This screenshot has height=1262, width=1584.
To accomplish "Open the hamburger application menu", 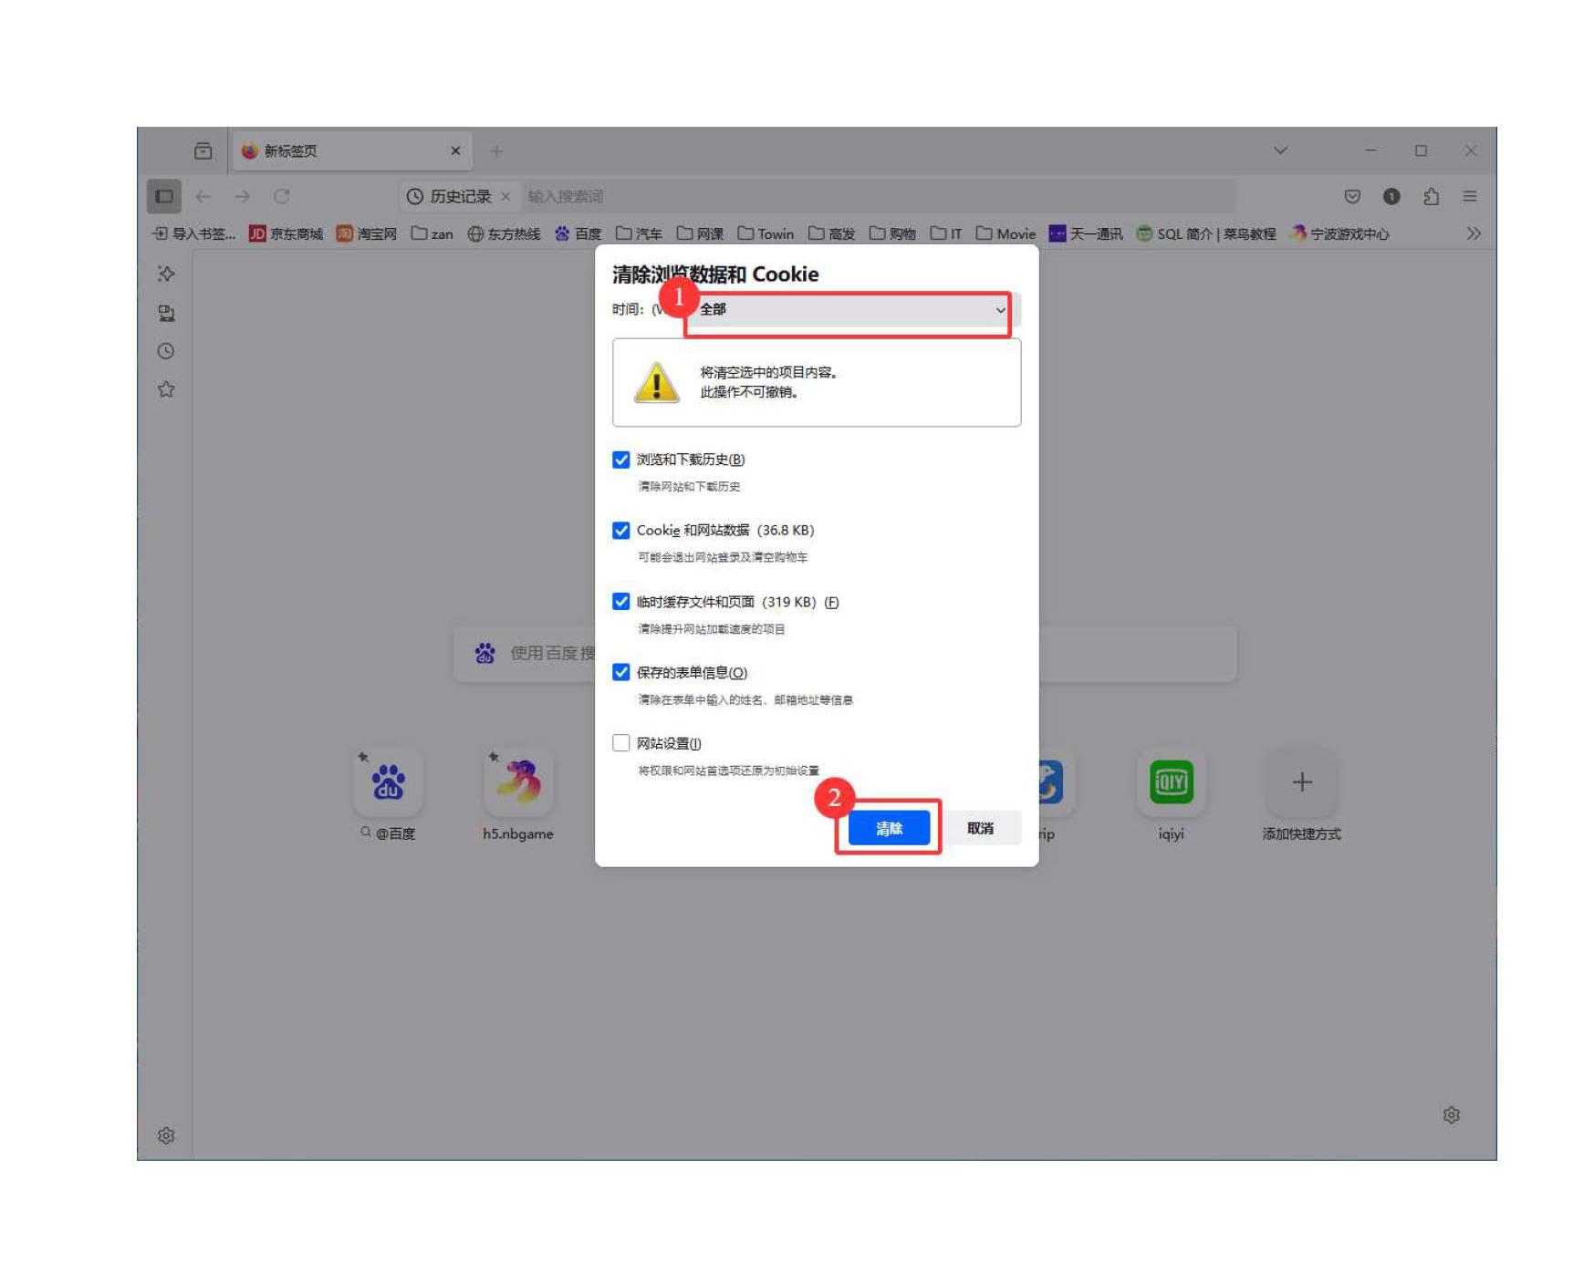I will pos(1470,196).
